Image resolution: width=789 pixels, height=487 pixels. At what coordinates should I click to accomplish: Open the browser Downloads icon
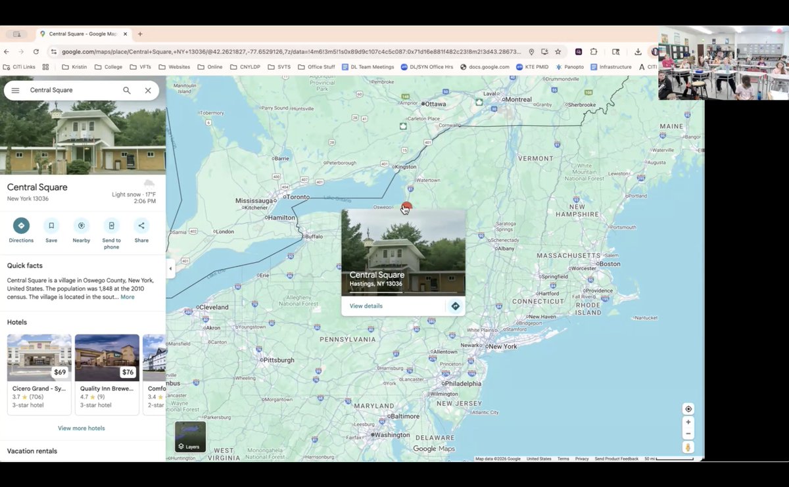tap(638, 52)
